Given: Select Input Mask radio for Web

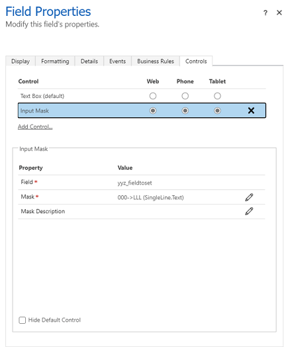Looking at the screenshot, I should tap(153, 111).
